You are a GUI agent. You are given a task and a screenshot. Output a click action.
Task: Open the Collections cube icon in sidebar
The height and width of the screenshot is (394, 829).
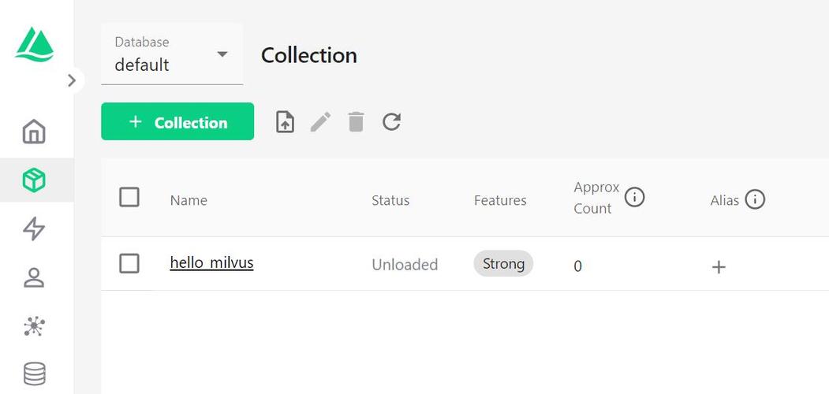35,180
